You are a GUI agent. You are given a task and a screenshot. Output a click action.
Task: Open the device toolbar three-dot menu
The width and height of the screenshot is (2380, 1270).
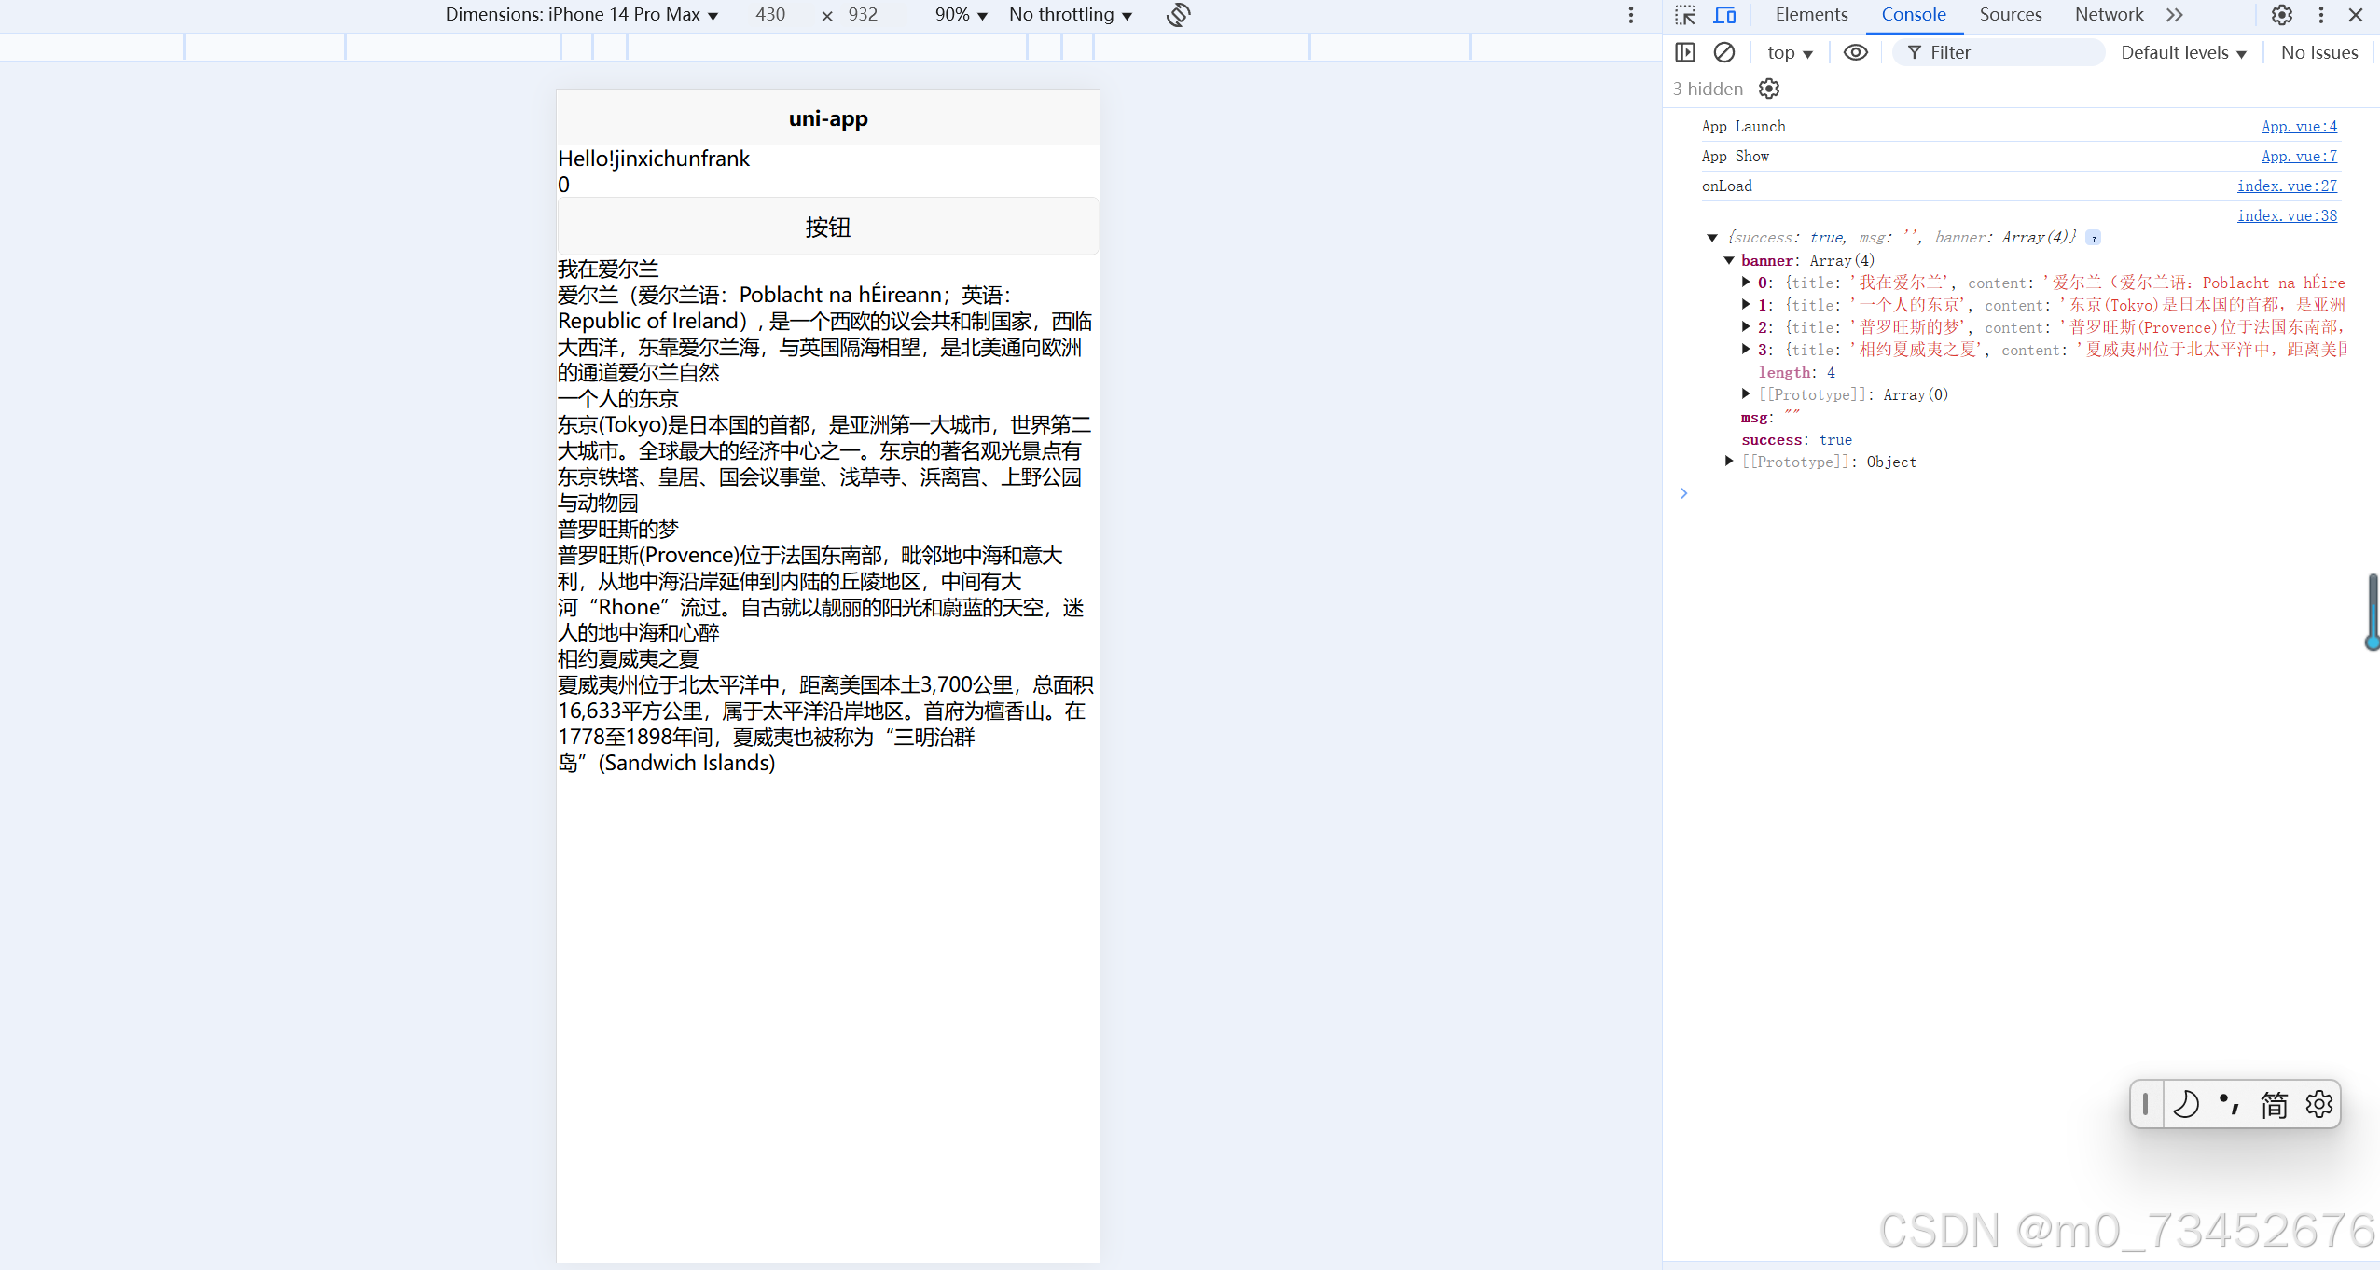point(1631,15)
